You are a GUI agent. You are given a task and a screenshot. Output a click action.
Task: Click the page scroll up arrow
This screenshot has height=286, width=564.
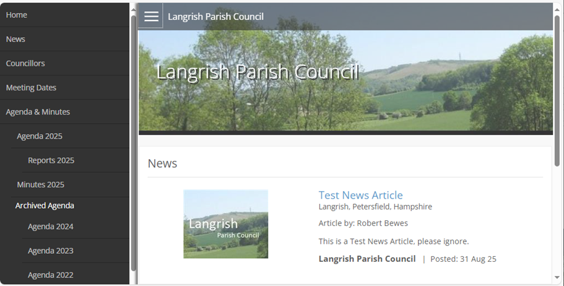557,7
